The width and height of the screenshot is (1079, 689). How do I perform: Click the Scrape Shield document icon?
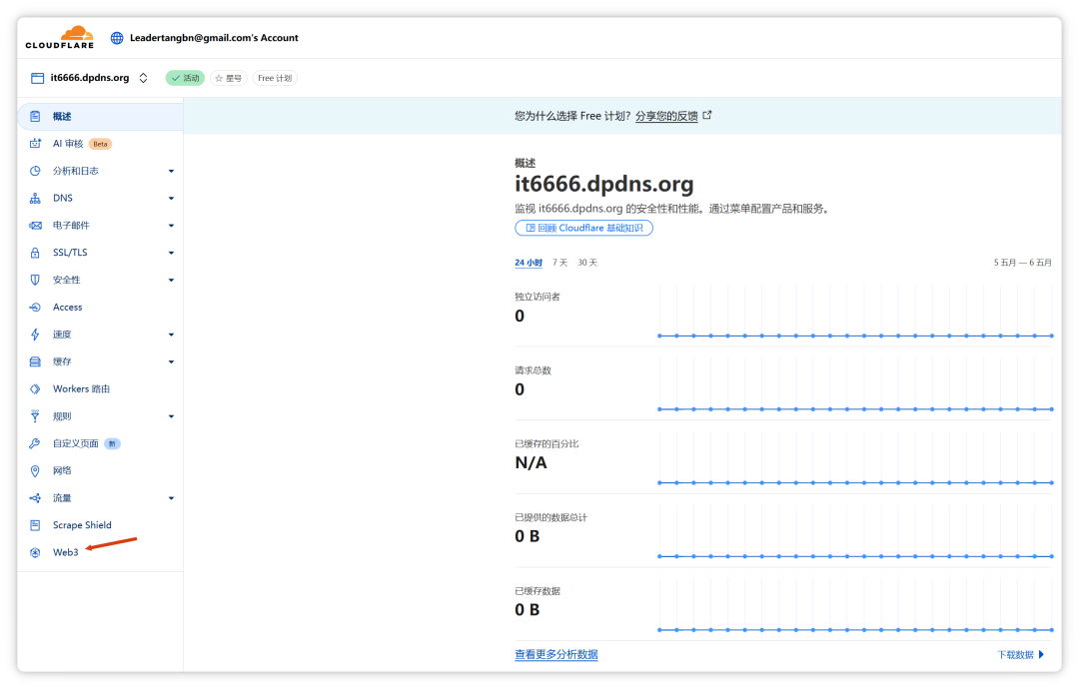click(x=35, y=525)
